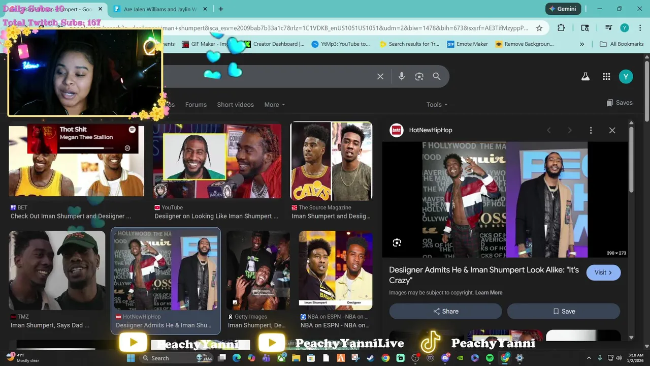Open Chrome three-dot menu
Viewport: 650px width, 366px height.
pyautogui.click(x=640, y=28)
